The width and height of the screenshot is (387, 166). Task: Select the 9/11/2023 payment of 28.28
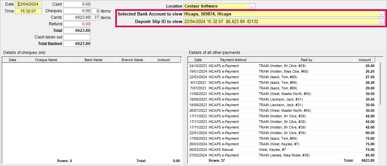pos(281,83)
